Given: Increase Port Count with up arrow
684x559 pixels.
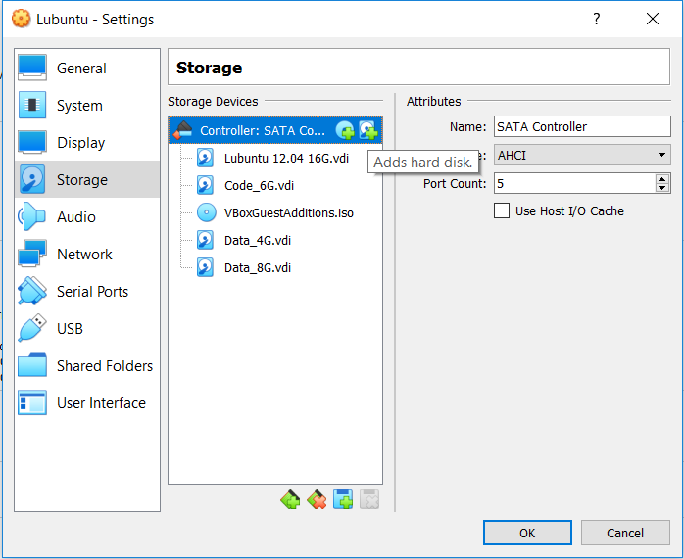Looking at the screenshot, I should pos(662,179).
